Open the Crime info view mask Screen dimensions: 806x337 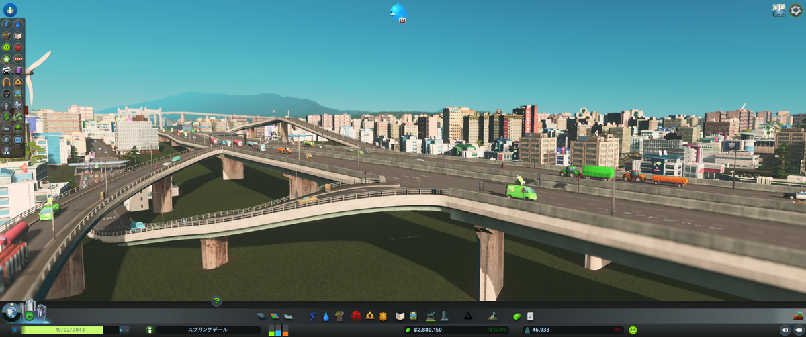pos(7,93)
